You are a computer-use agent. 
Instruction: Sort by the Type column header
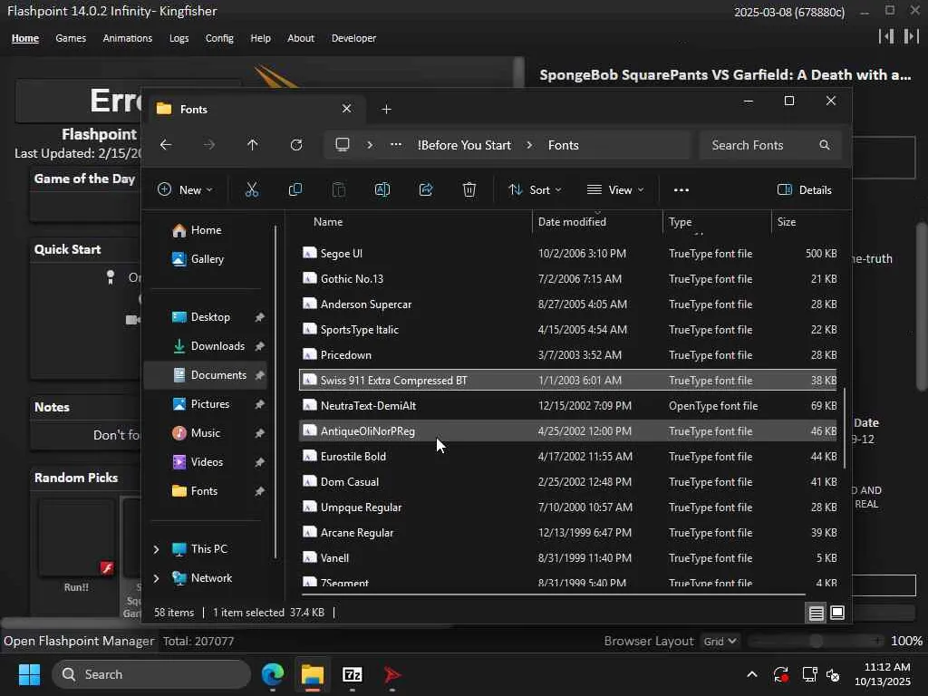[x=717, y=222]
